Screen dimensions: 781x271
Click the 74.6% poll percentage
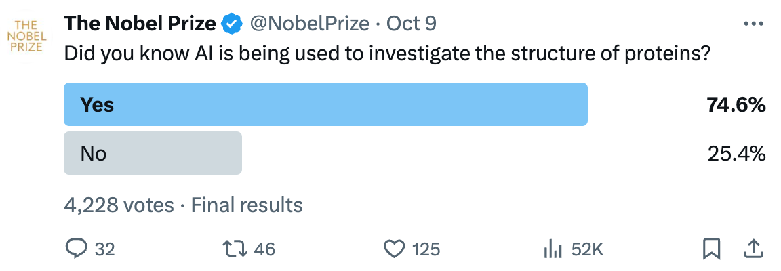(x=736, y=105)
